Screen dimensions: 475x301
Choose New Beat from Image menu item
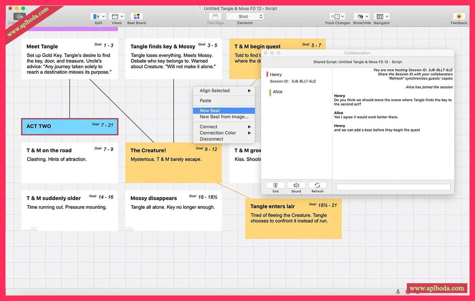224,117
